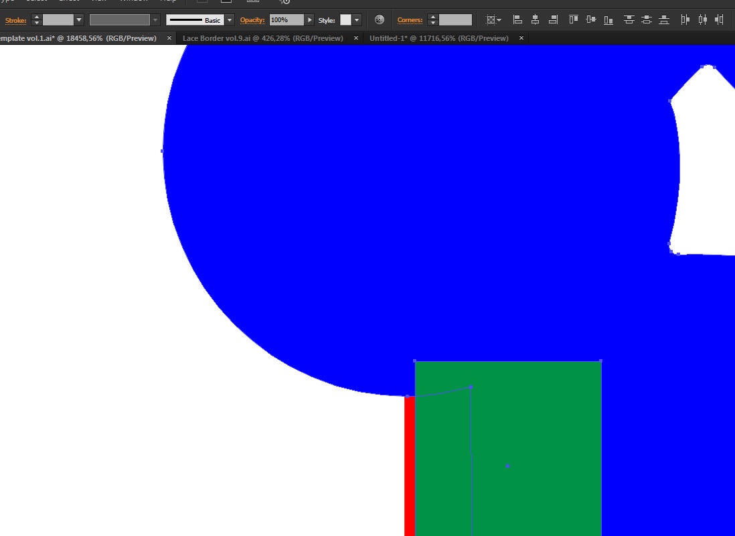The height and width of the screenshot is (536, 735).
Task: Click Horizontal Align Left icon
Action: 517,20
